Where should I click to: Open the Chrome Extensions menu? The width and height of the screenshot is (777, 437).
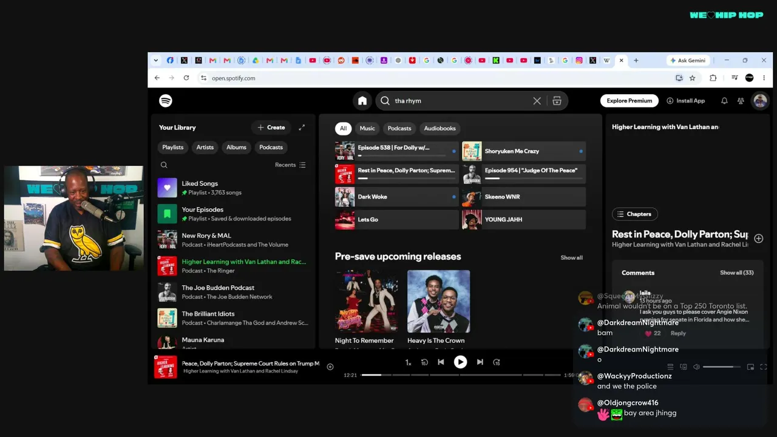click(713, 78)
